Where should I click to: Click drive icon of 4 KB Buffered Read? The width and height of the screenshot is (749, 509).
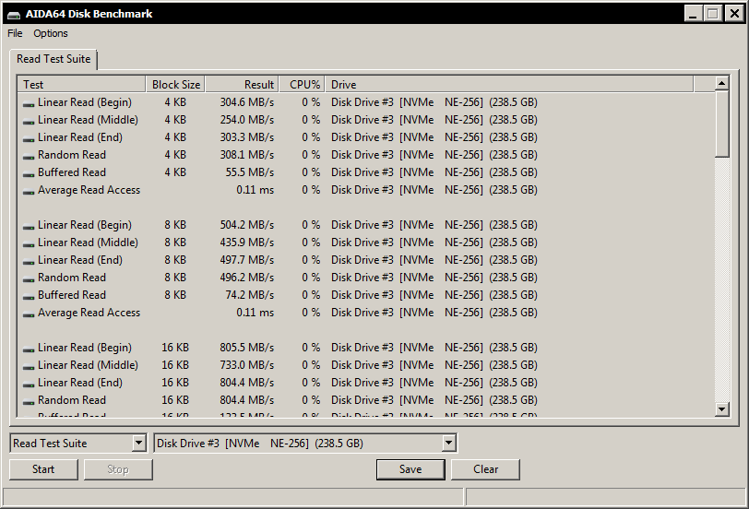[29, 173]
